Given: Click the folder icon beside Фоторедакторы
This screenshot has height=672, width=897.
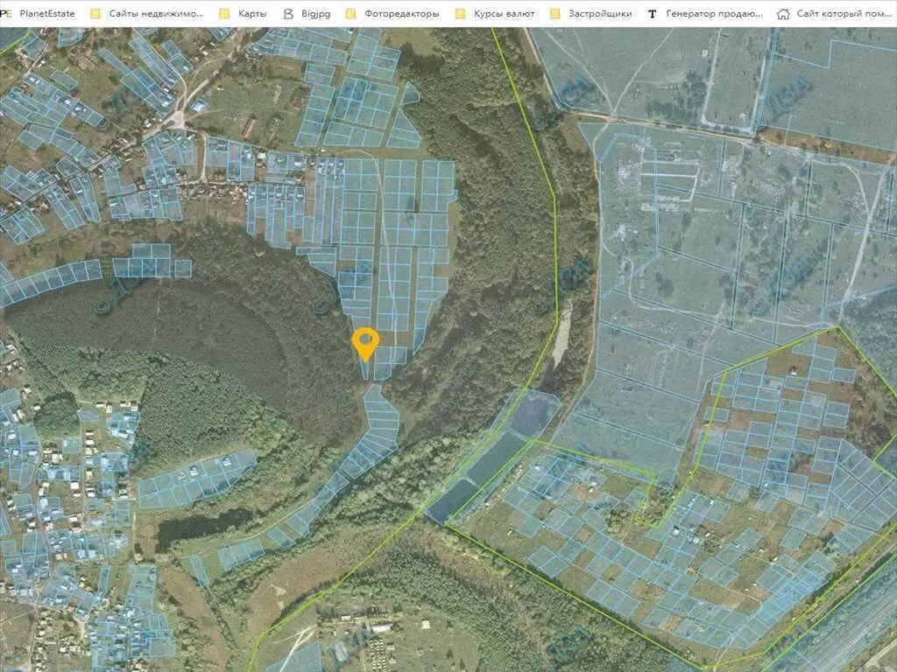Looking at the screenshot, I should pyautogui.click(x=351, y=14).
